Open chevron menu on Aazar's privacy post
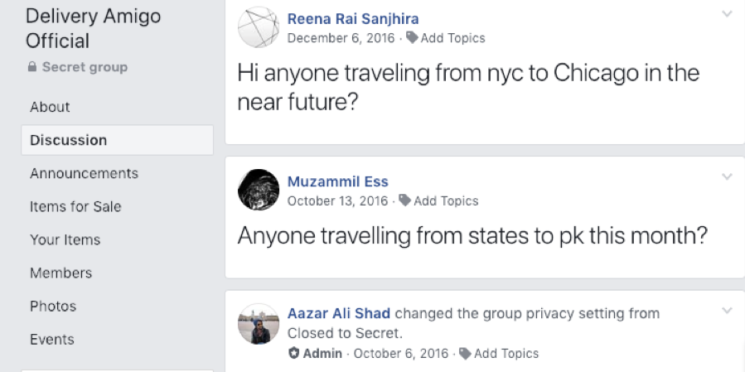The width and height of the screenshot is (745, 372). coord(727,311)
